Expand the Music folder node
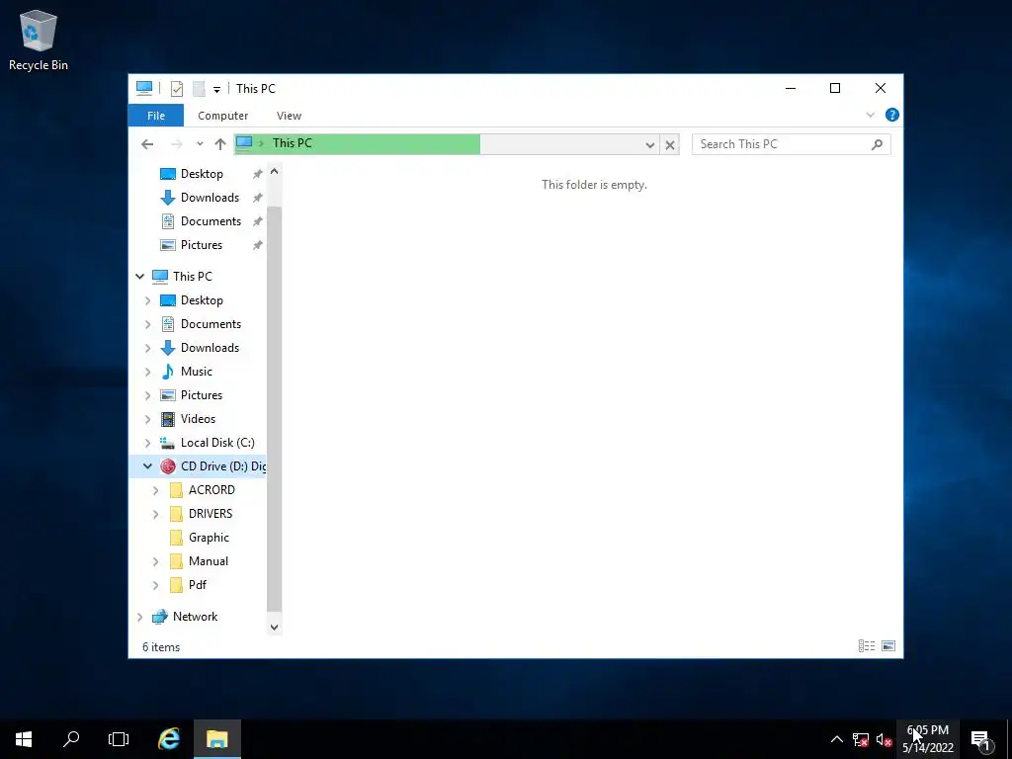Image resolution: width=1012 pixels, height=759 pixels. click(148, 373)
